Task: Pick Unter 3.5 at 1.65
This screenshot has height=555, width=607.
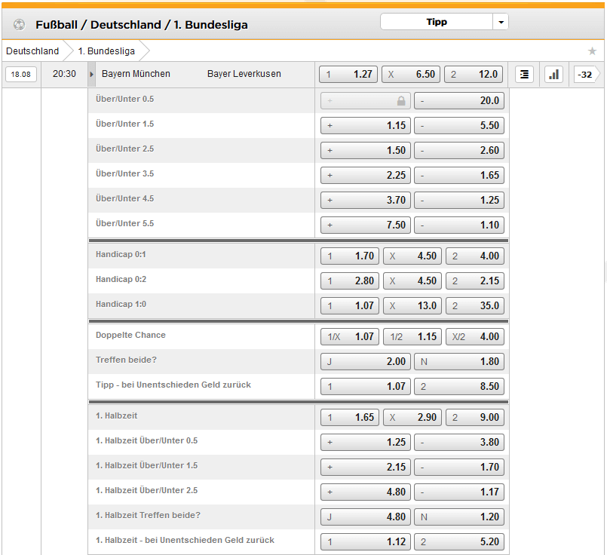Action: (459, 176)
